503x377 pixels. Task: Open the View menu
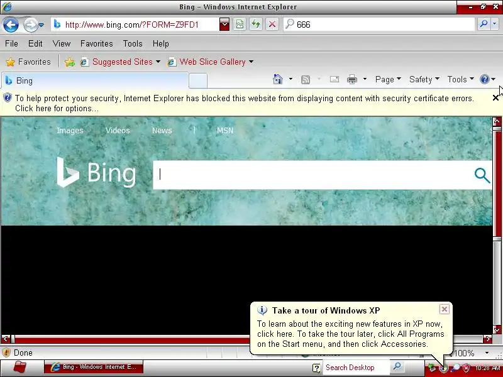(61, 43)
